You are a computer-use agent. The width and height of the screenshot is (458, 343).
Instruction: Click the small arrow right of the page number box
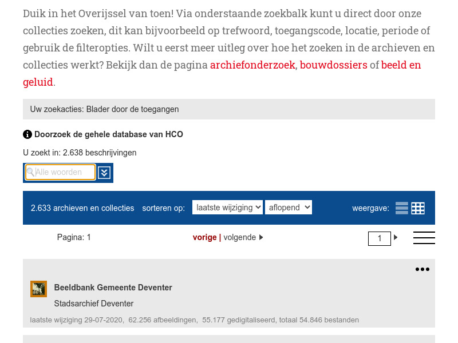tap(396, 237)
